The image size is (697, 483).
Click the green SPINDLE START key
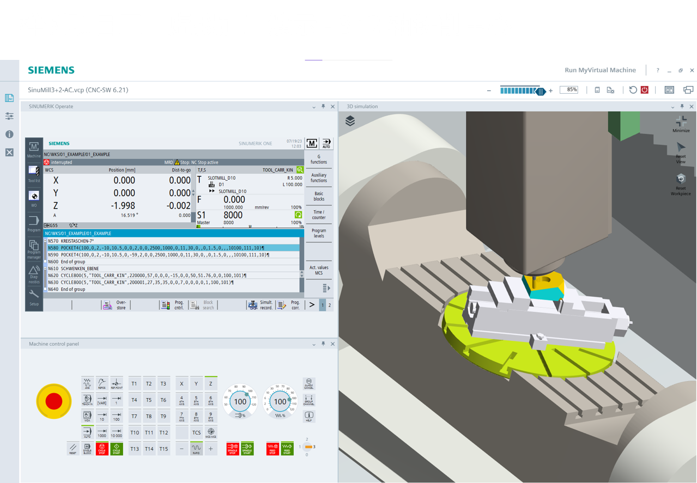coord(247,449)
